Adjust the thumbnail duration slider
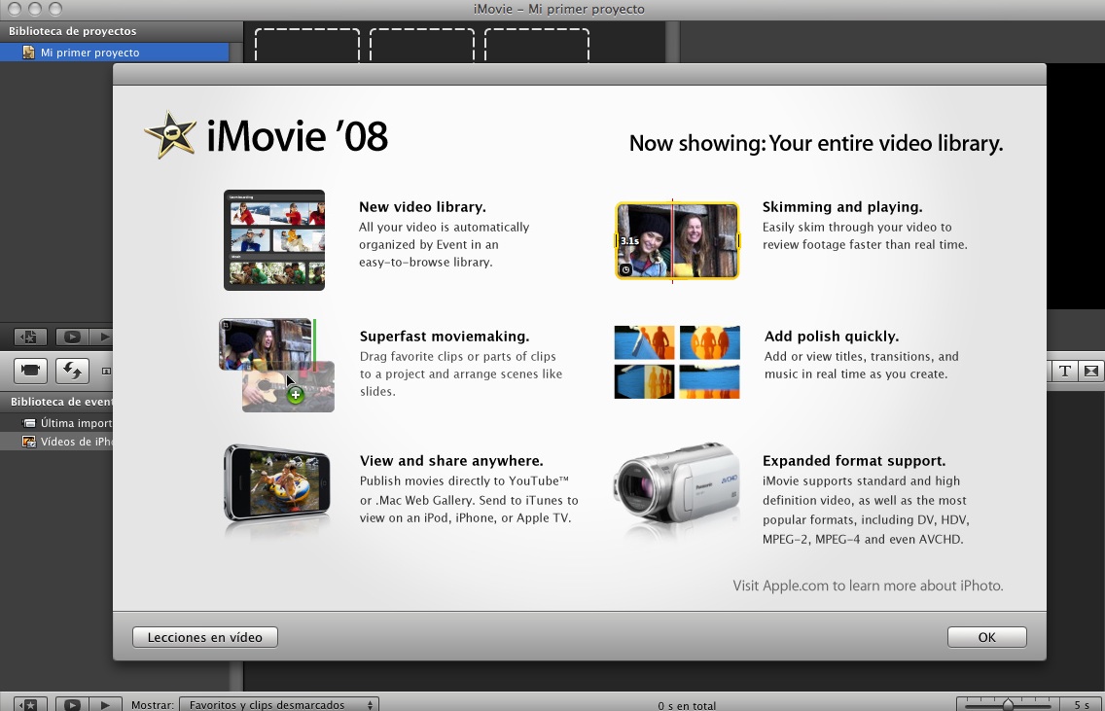1105x711 pixels. point(1008,704)
